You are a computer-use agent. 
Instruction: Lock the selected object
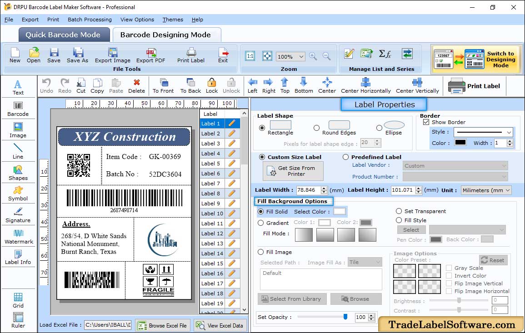pyautogui.click(x=212, y=86)
